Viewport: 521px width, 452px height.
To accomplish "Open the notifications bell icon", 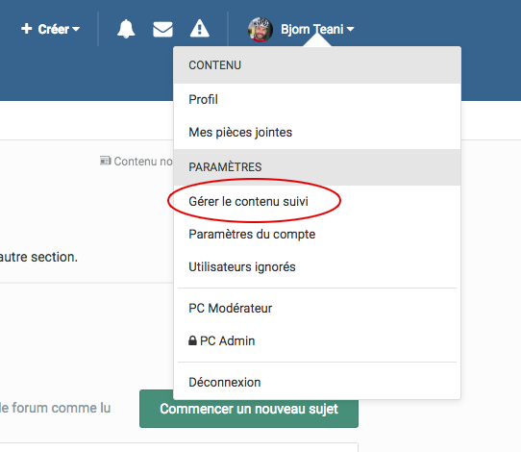I will click(126, 29).
